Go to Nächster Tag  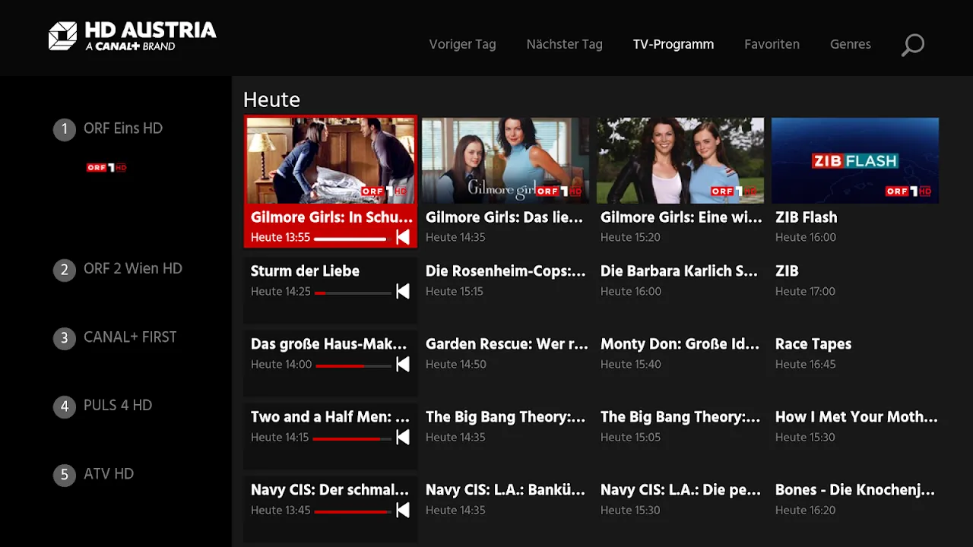[564, 44]
